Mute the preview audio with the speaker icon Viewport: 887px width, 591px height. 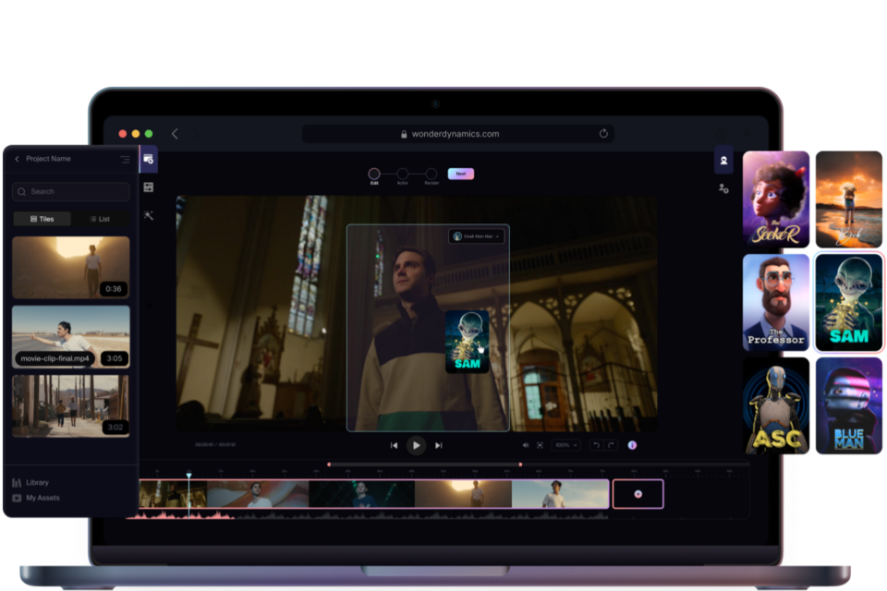pyautogui.click(x=526, y=445)
